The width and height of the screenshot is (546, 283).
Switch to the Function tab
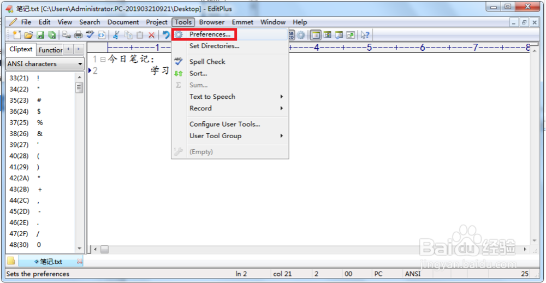tap(50, 50)
